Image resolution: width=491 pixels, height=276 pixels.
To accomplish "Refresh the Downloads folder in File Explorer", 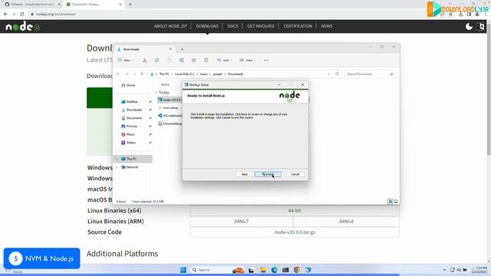I will tap(338, 74).
